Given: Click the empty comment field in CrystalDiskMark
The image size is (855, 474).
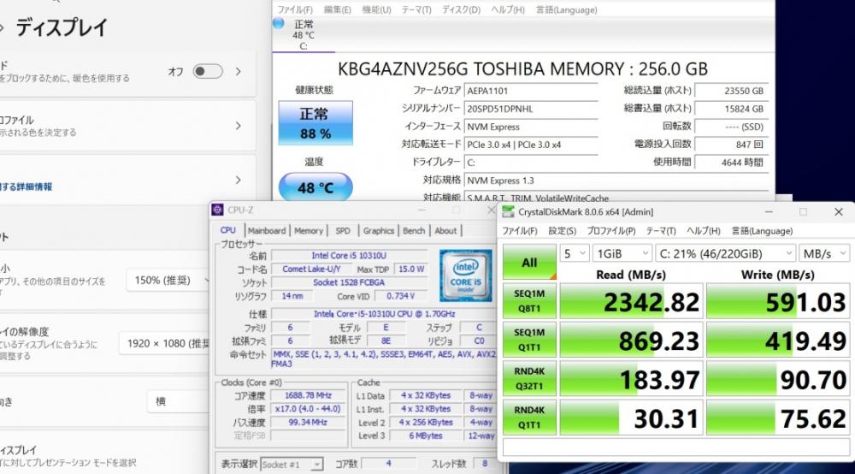Looking at the screenshot, I should click(675, 447).
